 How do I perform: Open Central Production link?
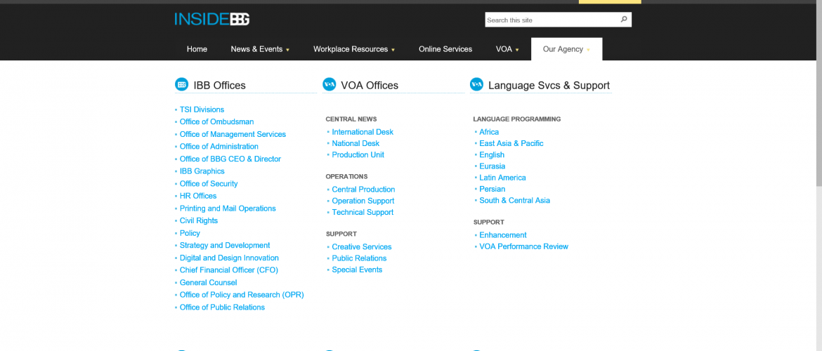pos(363,189)
